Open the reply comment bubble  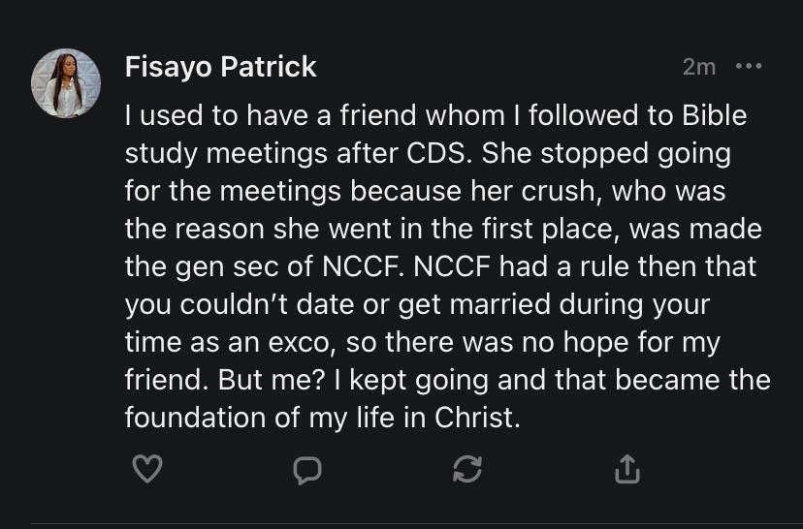306,469
